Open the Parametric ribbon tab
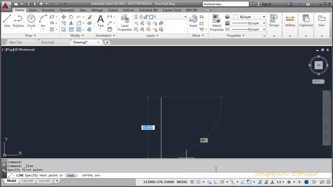Image resolution: width=333 pixels, height=187 pixels. [x=67, y=10]
